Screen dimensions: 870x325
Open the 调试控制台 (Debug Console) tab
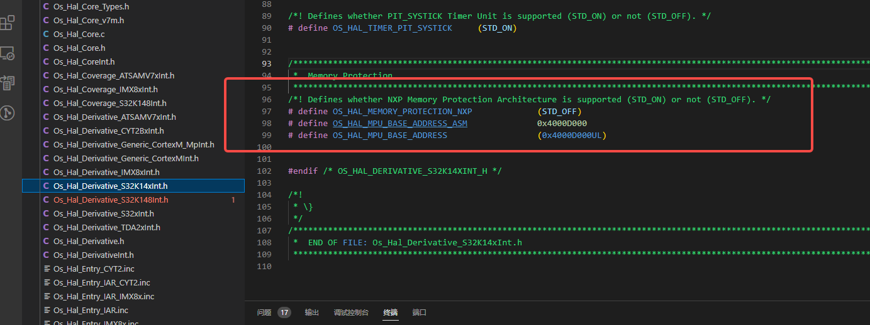point(351,312)
